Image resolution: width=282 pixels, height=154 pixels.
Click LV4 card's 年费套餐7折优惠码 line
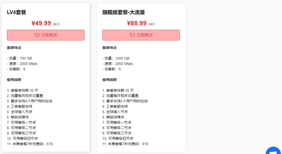click(x=30, y=144)
